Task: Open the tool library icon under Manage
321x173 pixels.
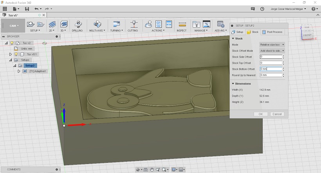Action: point(197,24)
